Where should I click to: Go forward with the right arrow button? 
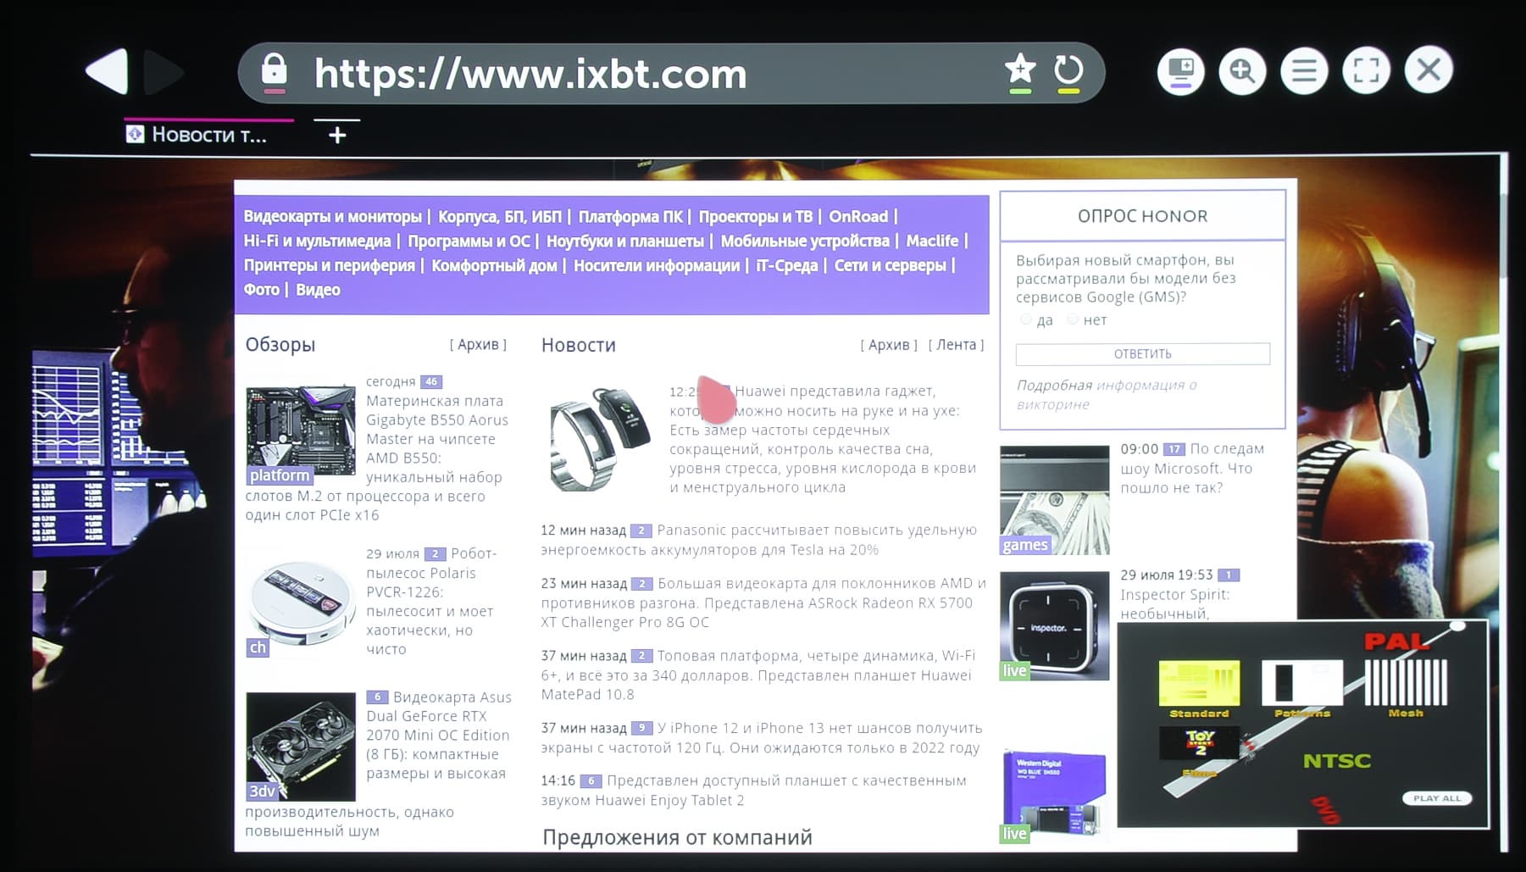click(x=164, y=72)
